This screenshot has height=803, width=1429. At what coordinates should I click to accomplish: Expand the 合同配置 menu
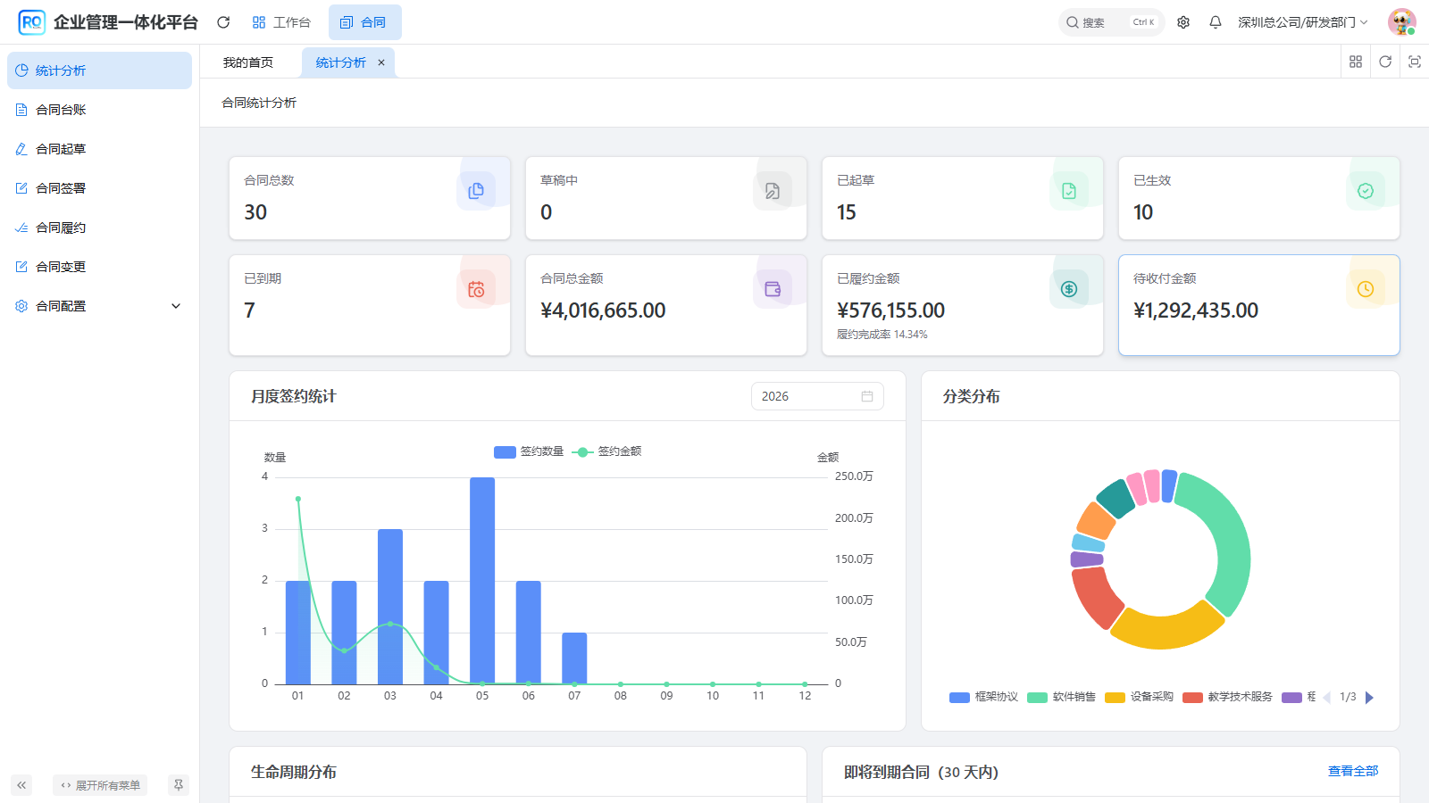pyautogui.click(x=99, y=306)
